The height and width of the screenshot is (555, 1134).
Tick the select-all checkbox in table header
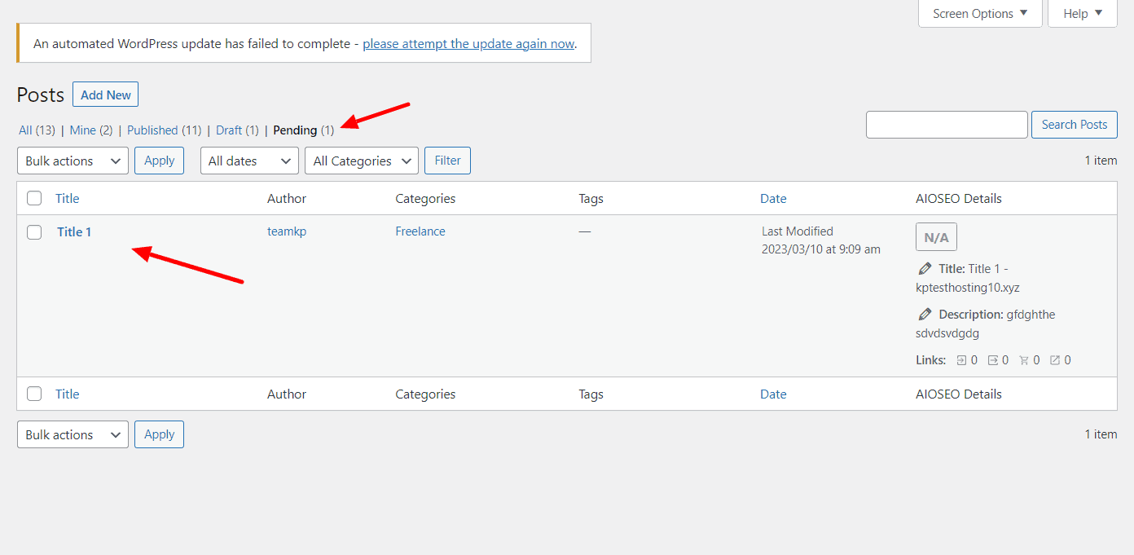click(x=34, y=198)
